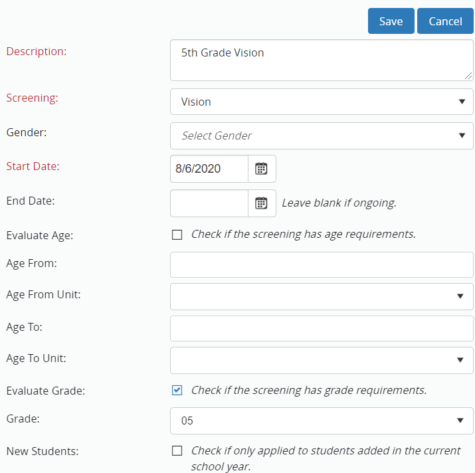Enable the Evaluate Age checkbox

(x=177, y=235)
